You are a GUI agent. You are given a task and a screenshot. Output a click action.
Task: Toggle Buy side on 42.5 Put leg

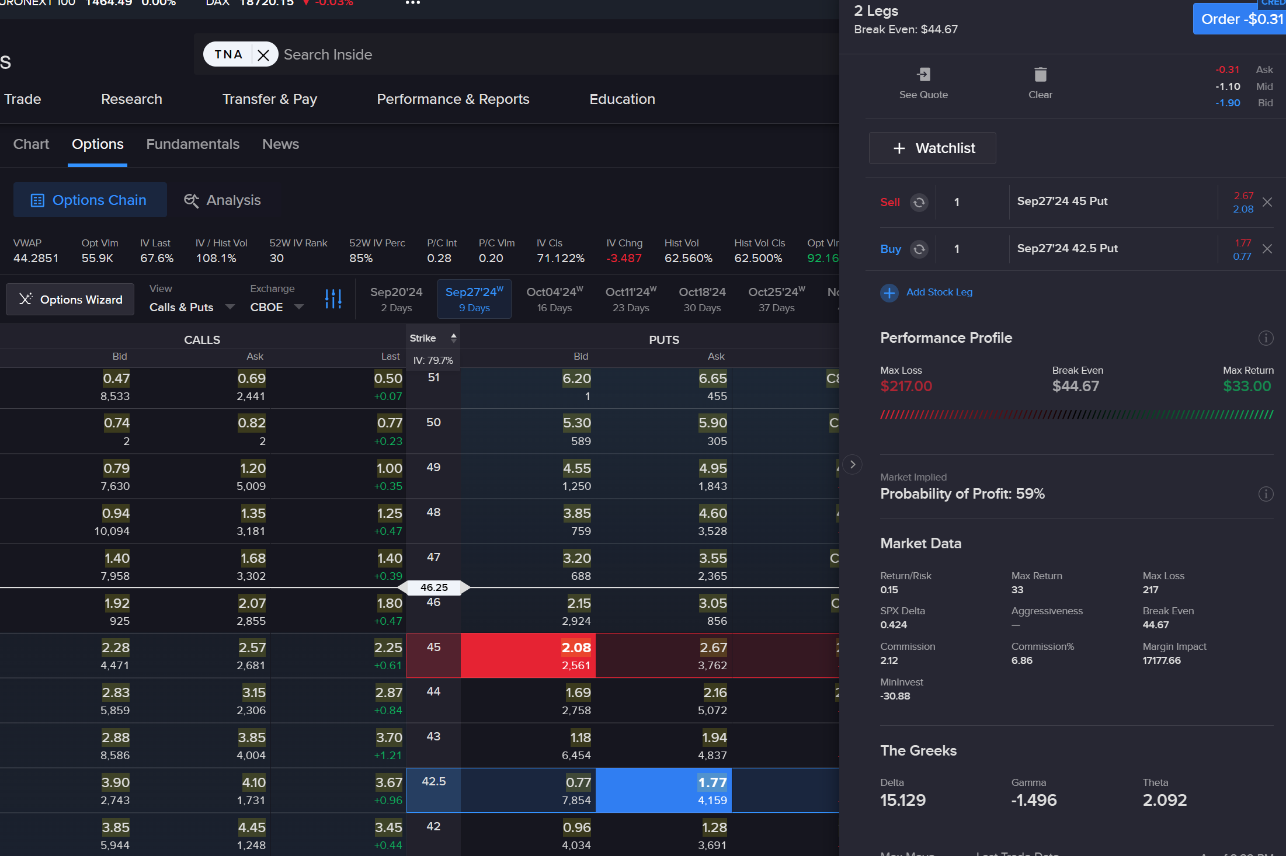pos(919,249)
